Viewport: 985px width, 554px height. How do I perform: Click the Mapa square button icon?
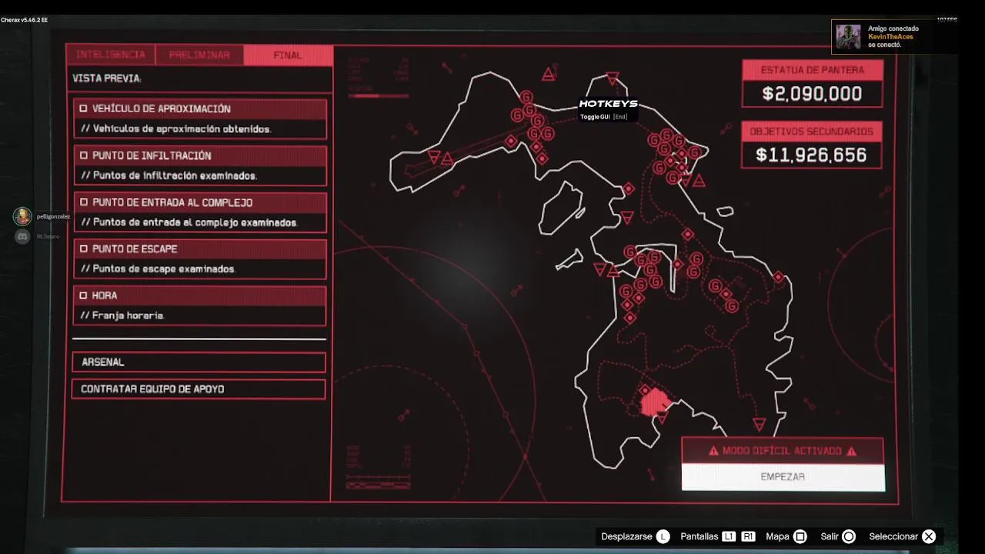click(x=800, y=536)
